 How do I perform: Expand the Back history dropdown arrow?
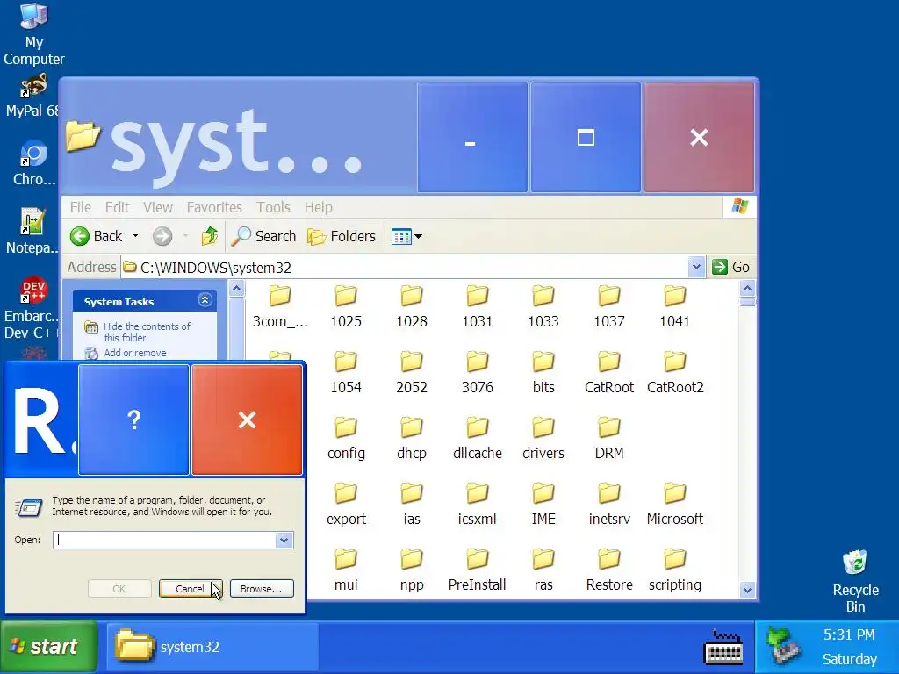pyautogui.click(x=135, y=236)
